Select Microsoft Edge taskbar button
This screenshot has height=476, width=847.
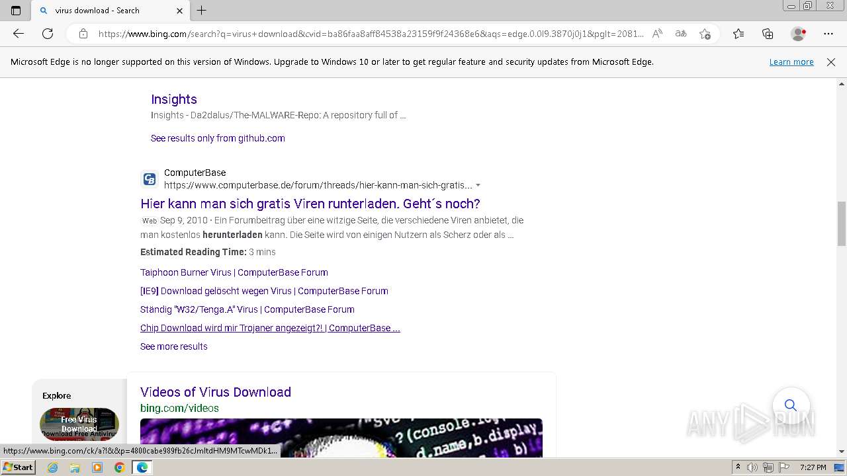(x=142, y=467)
